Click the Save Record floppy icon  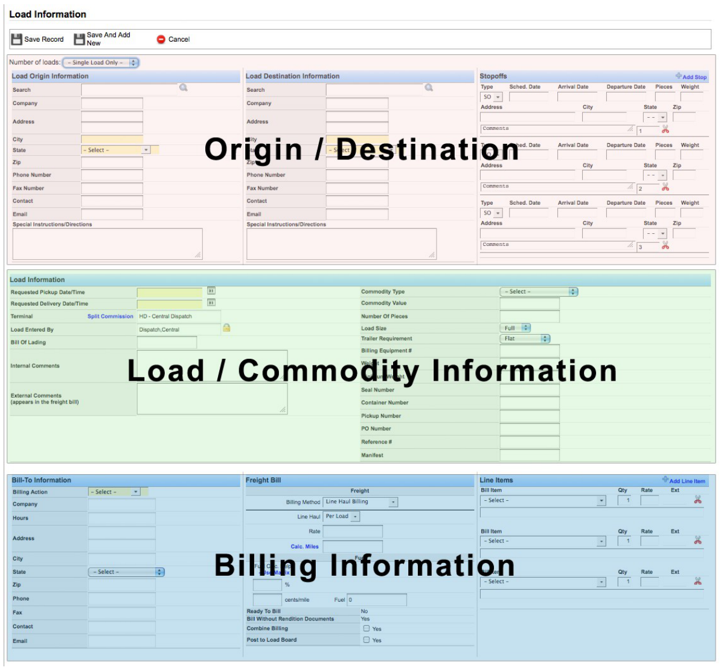17,39
